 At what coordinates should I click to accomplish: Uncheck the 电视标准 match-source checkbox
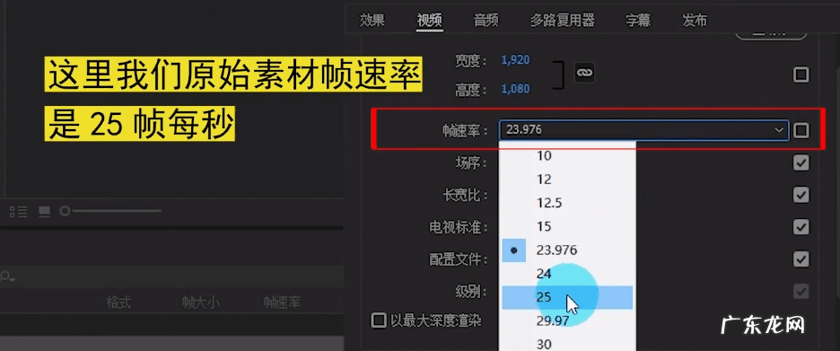[x=801, y=227]
